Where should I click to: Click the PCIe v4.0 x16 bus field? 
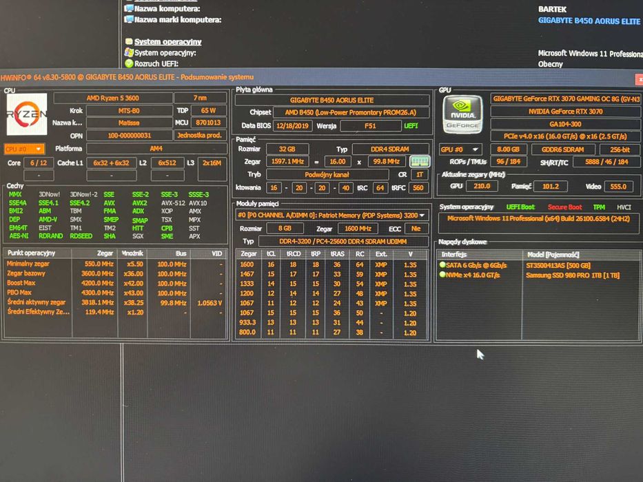566,136
